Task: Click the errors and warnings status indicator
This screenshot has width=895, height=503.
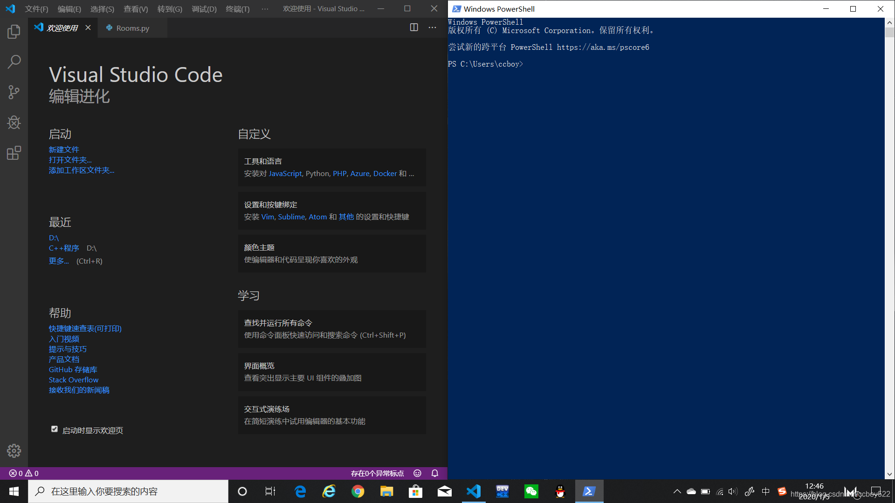Action: pyautogui.click(x=24, y=473)
